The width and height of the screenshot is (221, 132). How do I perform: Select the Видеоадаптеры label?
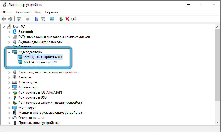30,52
